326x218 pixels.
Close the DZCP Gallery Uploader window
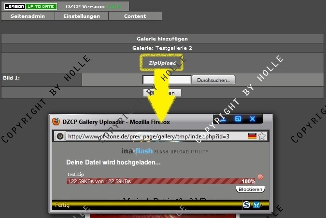253,119
